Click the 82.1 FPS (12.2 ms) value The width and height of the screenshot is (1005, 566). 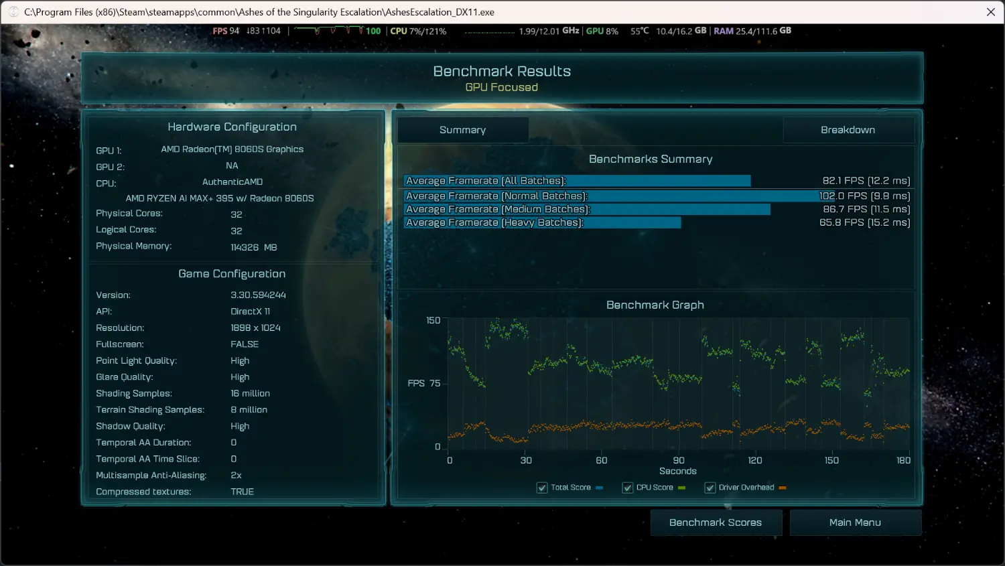click(866, 181)
